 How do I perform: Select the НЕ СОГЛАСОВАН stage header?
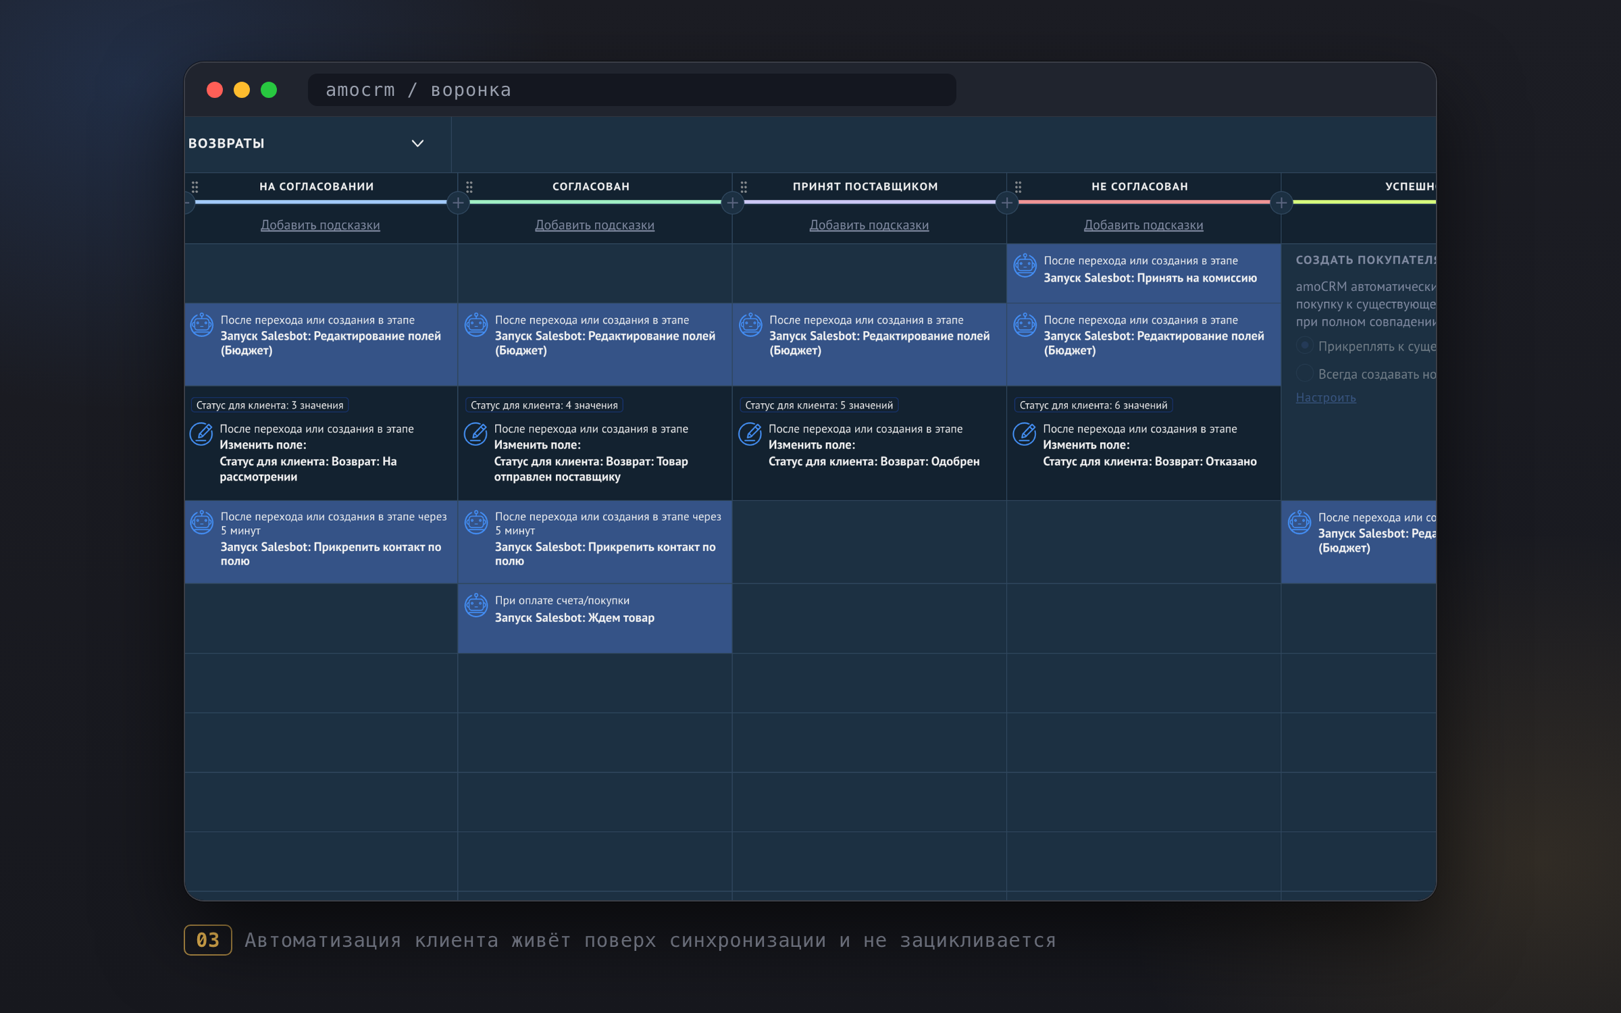[x=1139, y=186]
